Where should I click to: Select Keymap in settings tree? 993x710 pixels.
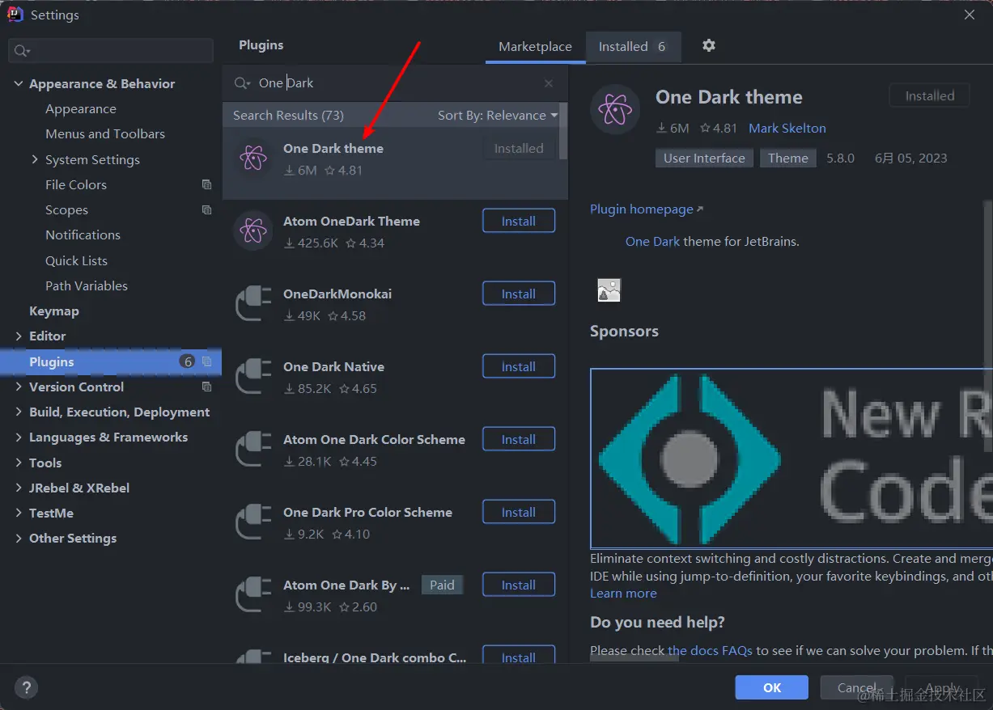[x=54, y=311]
